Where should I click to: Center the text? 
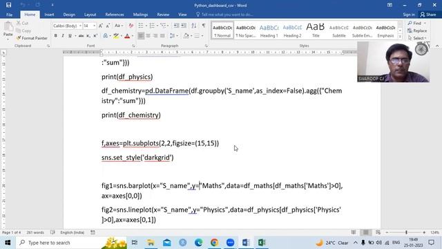coord(148,36)
